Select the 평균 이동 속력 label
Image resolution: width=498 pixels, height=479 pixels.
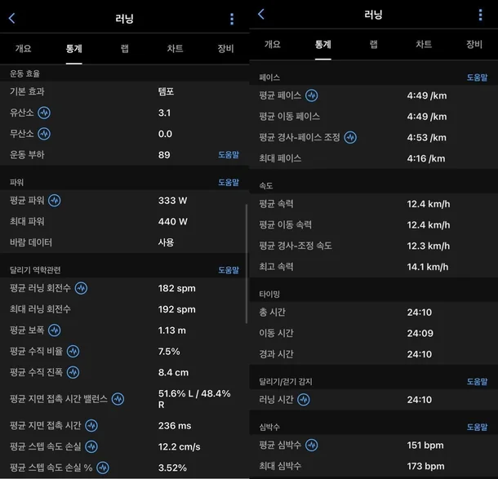(x=285, y=224)
